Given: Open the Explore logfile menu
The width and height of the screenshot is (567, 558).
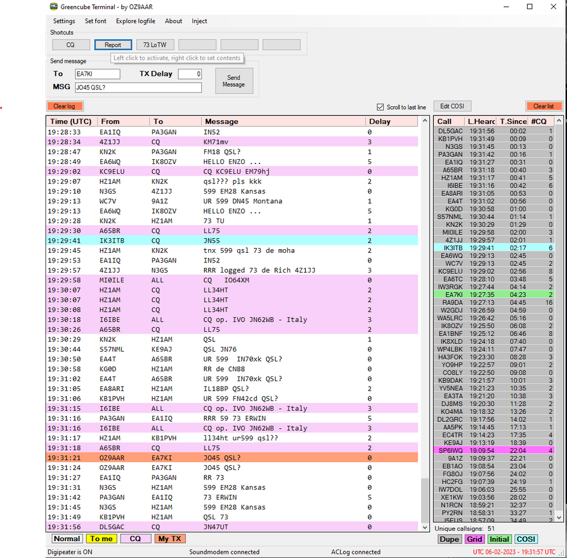Looking at the screenshot, I should click(x=136, y=21).
